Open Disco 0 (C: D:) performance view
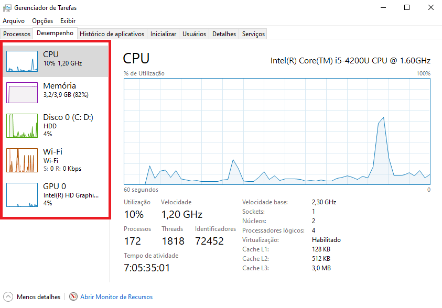Viewport: 442px width, 308px height. click(x=56, y=125)
